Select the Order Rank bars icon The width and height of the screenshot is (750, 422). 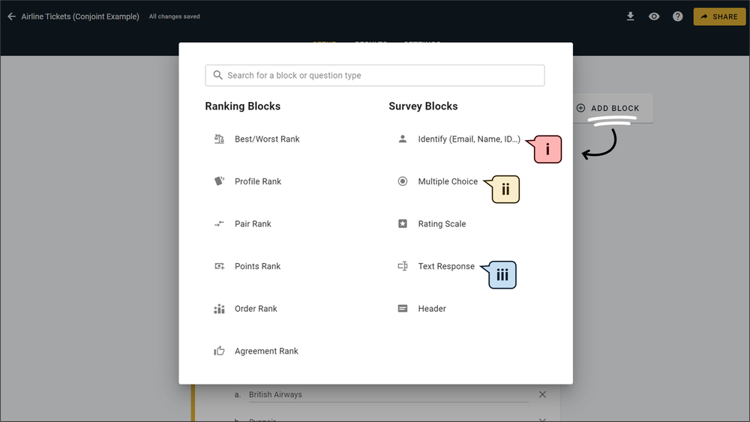[219, 309]
